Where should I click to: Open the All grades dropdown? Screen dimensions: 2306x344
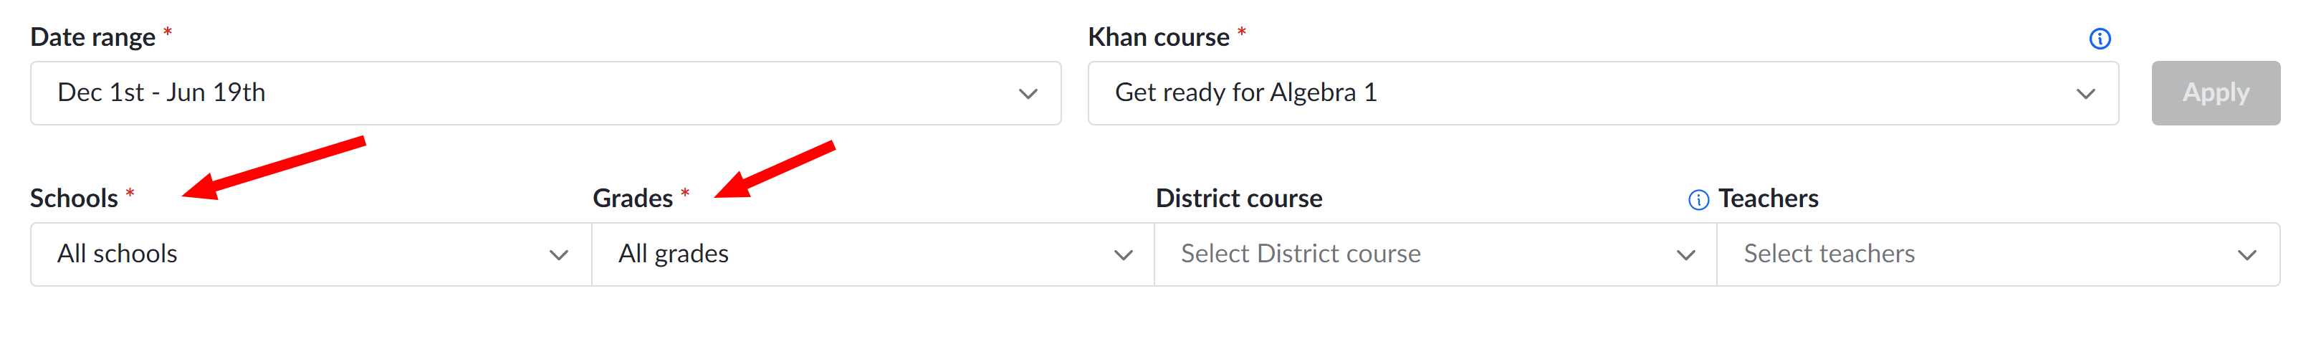(873, 254)
